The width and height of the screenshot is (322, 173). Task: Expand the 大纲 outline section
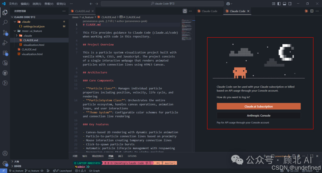pyautogui.click(x=12, y=161)
